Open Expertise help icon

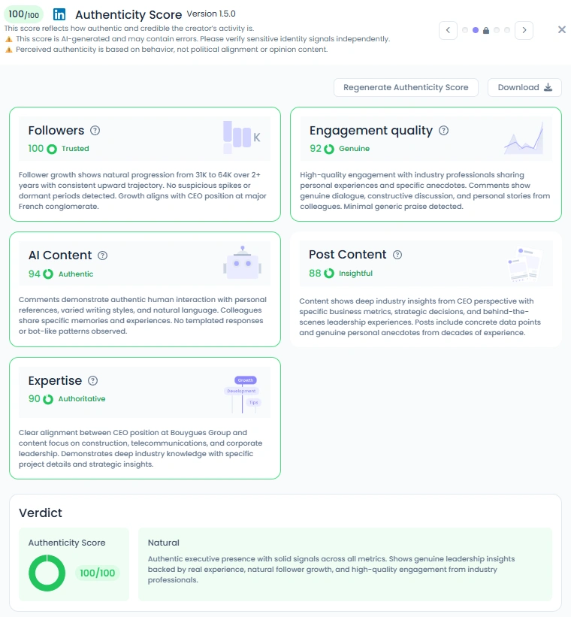pyautogui.click(x=92, y=380)
